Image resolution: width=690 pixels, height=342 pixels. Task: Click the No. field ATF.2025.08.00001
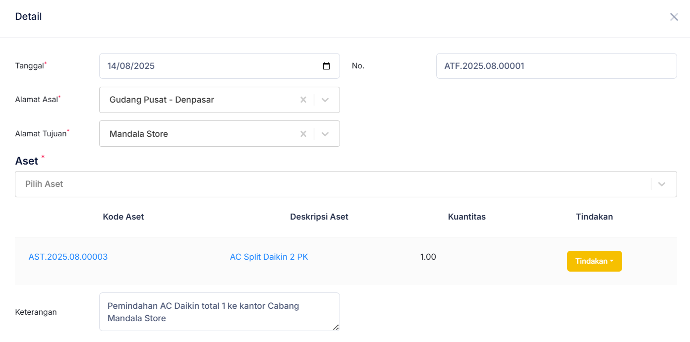tap(555, 66)
